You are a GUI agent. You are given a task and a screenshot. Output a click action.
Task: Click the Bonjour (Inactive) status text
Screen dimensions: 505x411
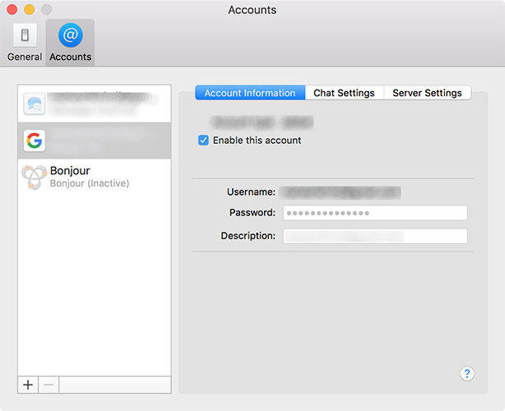(90, 183)
